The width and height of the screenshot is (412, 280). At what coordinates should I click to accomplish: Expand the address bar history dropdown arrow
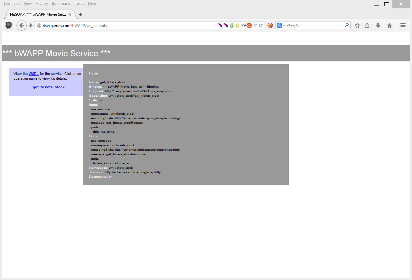(255, 25)
